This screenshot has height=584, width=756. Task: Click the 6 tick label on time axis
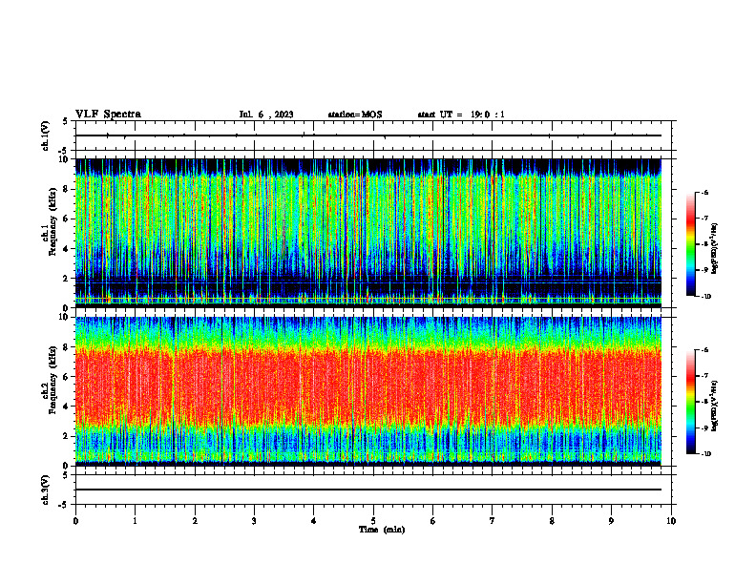(x=433, y=521)
